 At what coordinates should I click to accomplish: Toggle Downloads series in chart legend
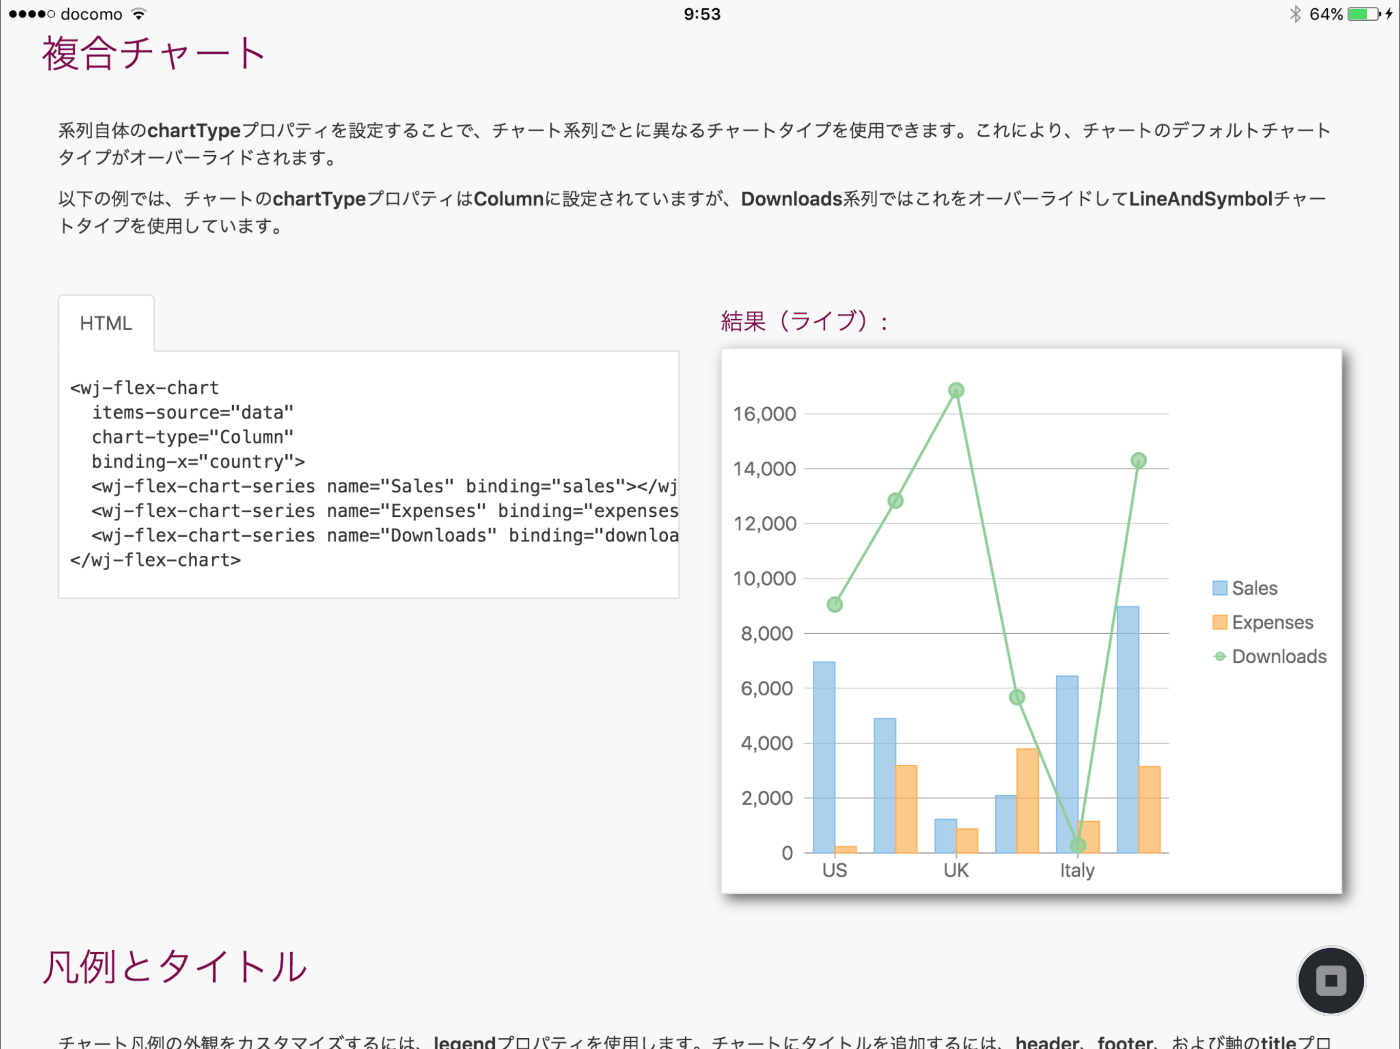tap(1279, 656)
